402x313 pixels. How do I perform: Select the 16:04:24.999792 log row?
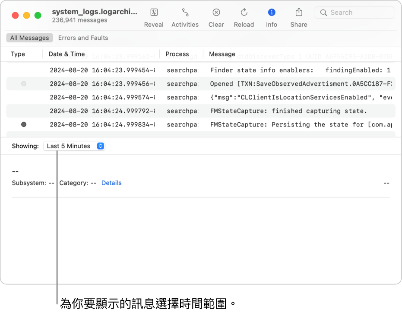[201, 111]
